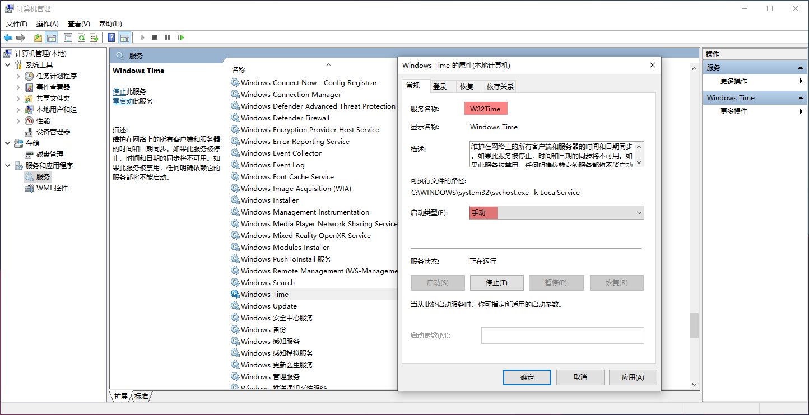Collapse the 存储 tree branch
The height and width of the screenshot is (415, 809).
7,143
